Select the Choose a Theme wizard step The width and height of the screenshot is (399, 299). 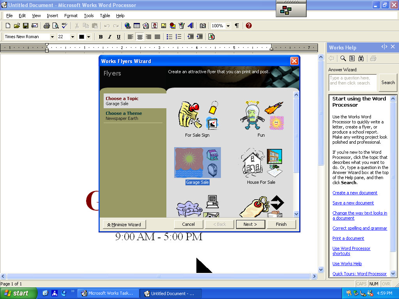point(124,113)
